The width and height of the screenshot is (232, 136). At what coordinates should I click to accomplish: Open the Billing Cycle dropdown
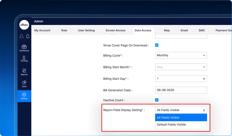[181, 55]
